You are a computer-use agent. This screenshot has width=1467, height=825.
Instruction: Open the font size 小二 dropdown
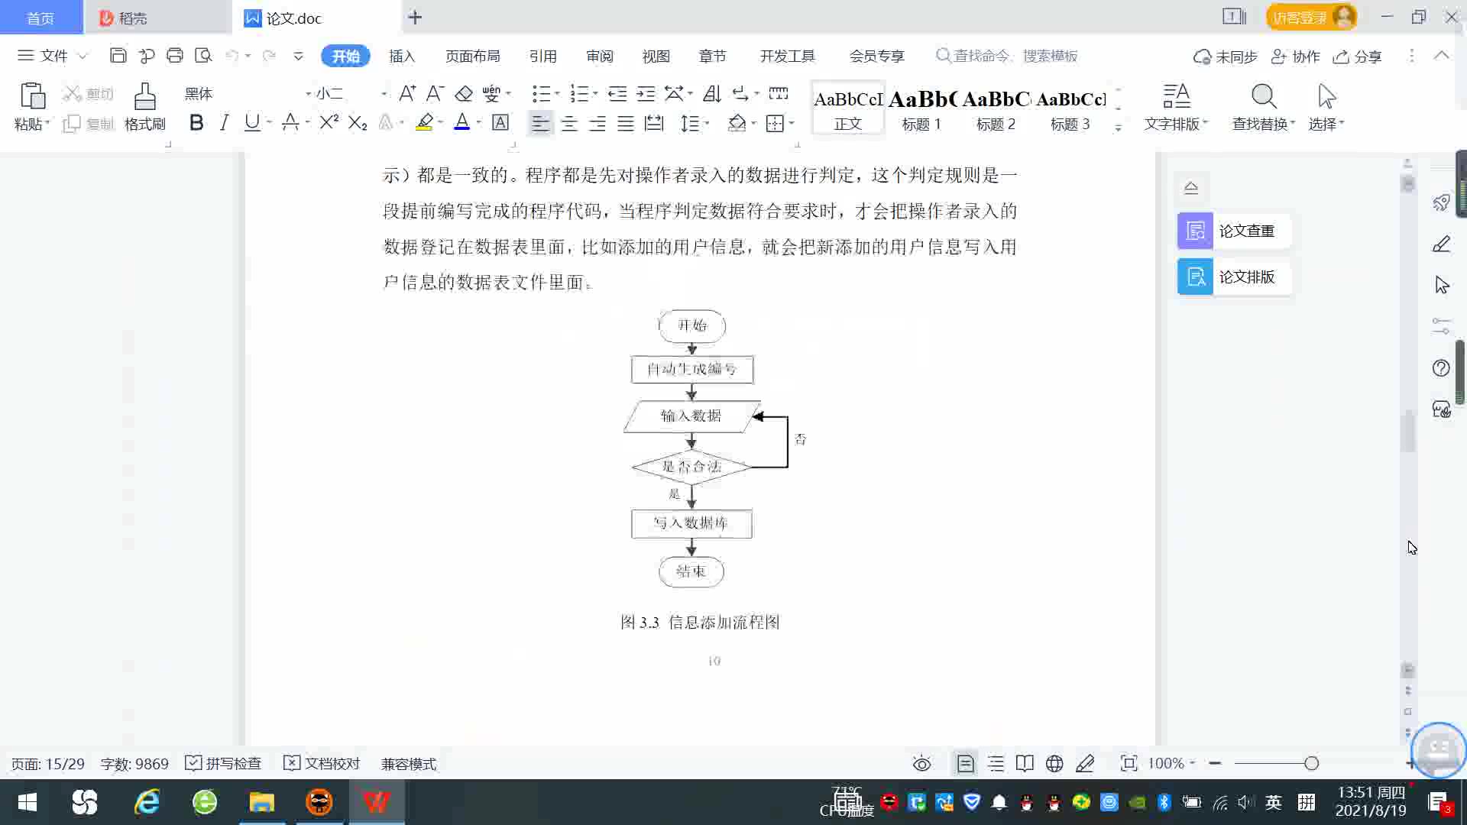click(384, 94)
